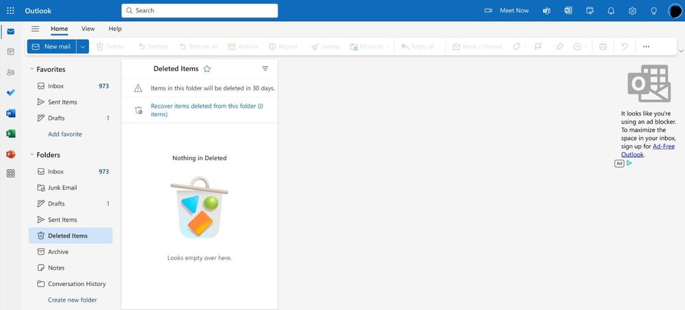Switch to the Home tab

60,29
